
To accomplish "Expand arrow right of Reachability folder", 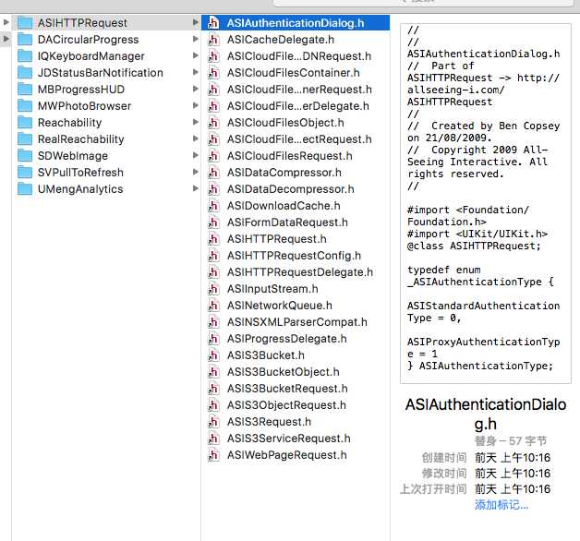I will click(x=195, y=123).
